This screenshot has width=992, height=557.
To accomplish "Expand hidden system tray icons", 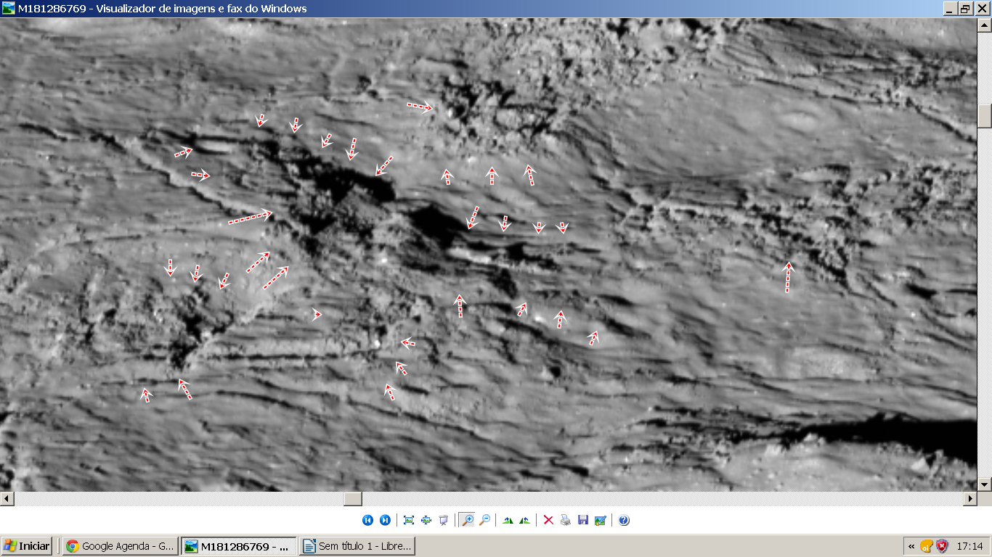I will pos(911,546).
